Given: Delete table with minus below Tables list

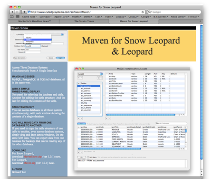Looking at the screenshot, I should coord(81,119).
